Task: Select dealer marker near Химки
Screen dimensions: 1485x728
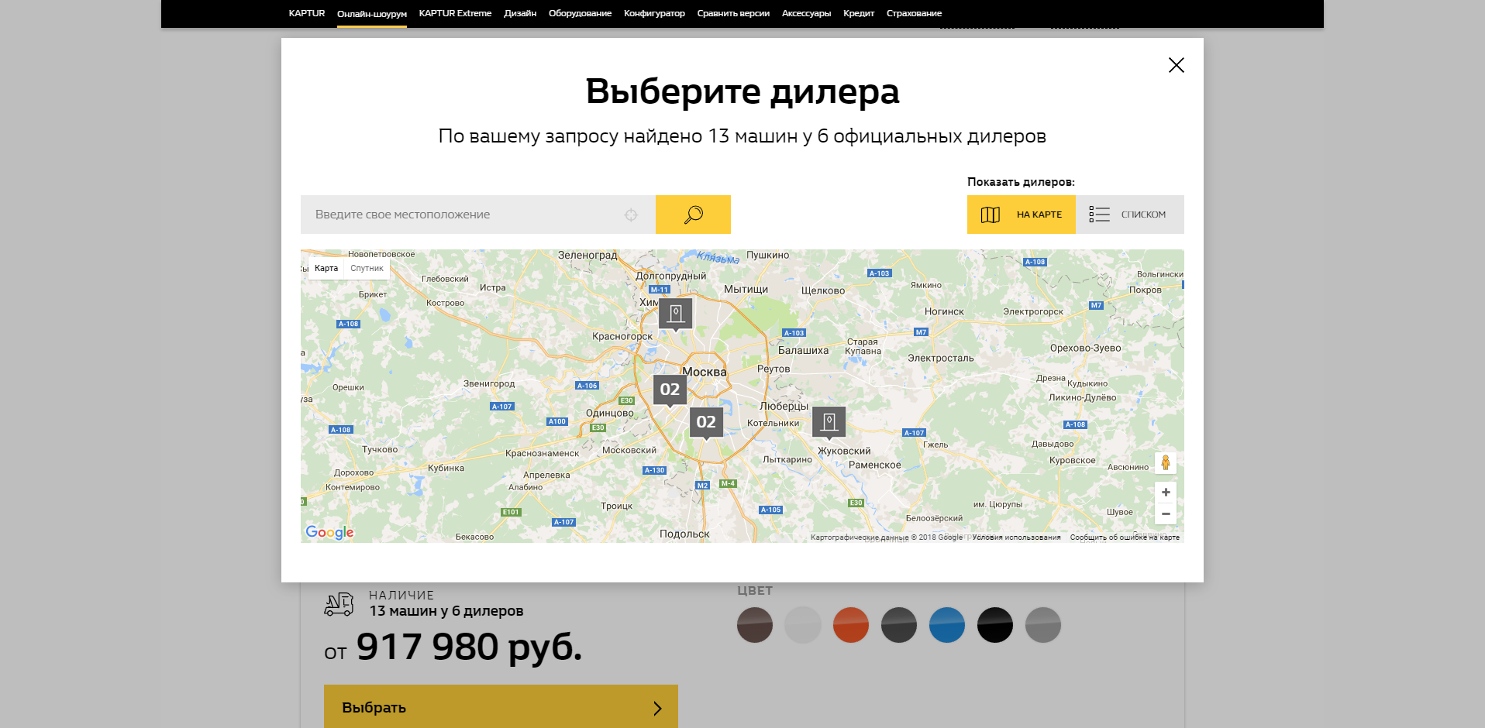Action: click(676, 314)
